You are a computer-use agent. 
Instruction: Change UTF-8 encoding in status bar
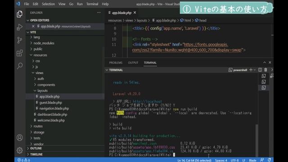[235, 160]
